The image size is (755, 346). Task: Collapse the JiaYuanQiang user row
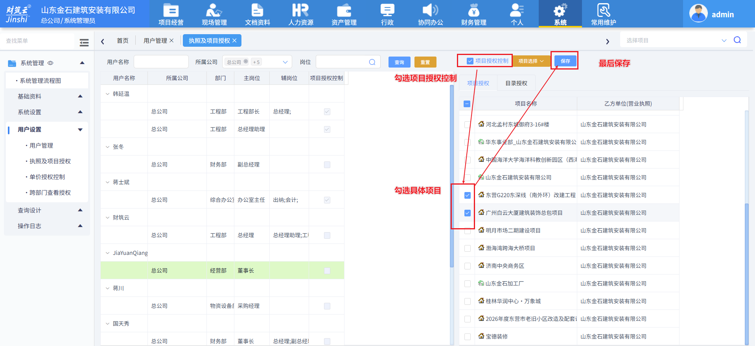(x=108, y=253)
